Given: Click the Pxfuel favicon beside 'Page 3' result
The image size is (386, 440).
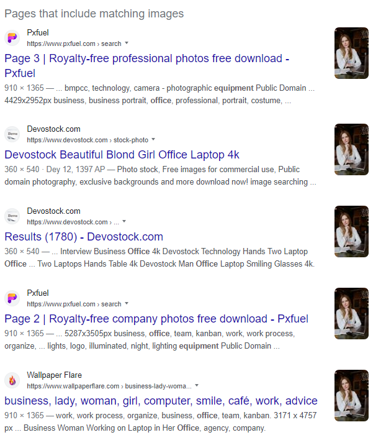Looking at the screenshot, I should 12,38.
